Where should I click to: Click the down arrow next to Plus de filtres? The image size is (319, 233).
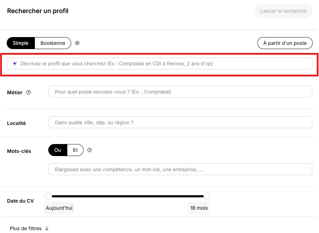(47, 228)
